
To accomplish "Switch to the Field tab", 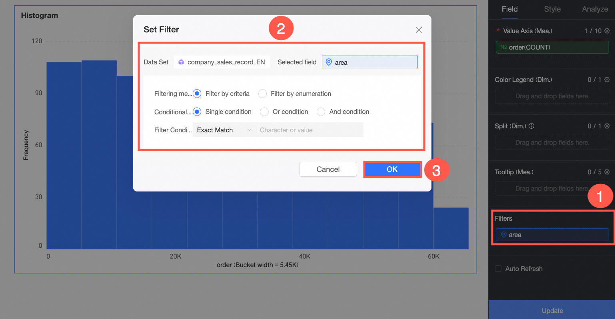I will click(509, 9).
